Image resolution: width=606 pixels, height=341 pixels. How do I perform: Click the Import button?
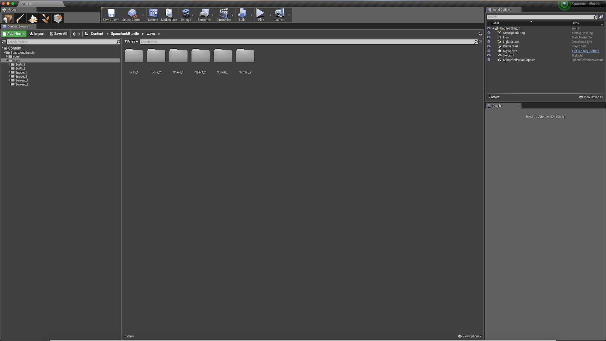37,34
